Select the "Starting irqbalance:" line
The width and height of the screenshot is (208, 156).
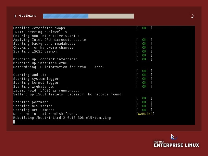34,87
